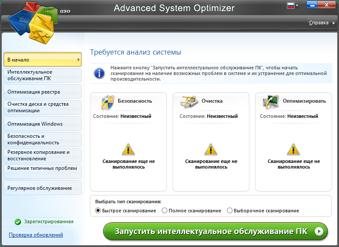Close the Advanced System Optimizer window
This screenshot has height=247, width=339.
click(327, 5)
